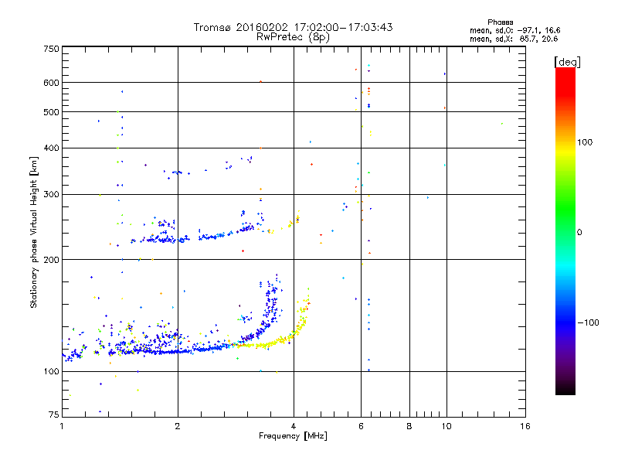Click the y-axis tick value '300'
Image resolution: width=618 pixels, height=464 pixels.
52,194
